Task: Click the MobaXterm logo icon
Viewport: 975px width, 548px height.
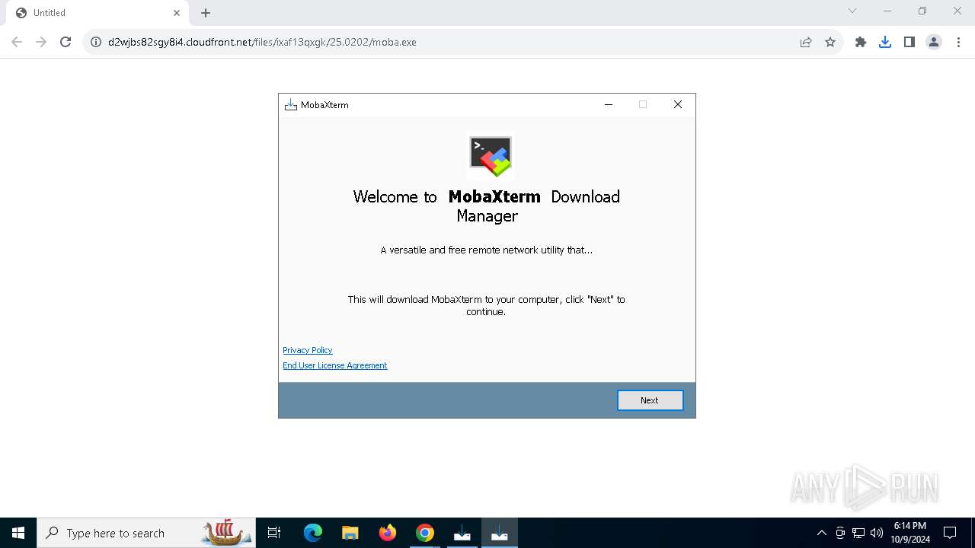Action: click(x=491, y=156)
